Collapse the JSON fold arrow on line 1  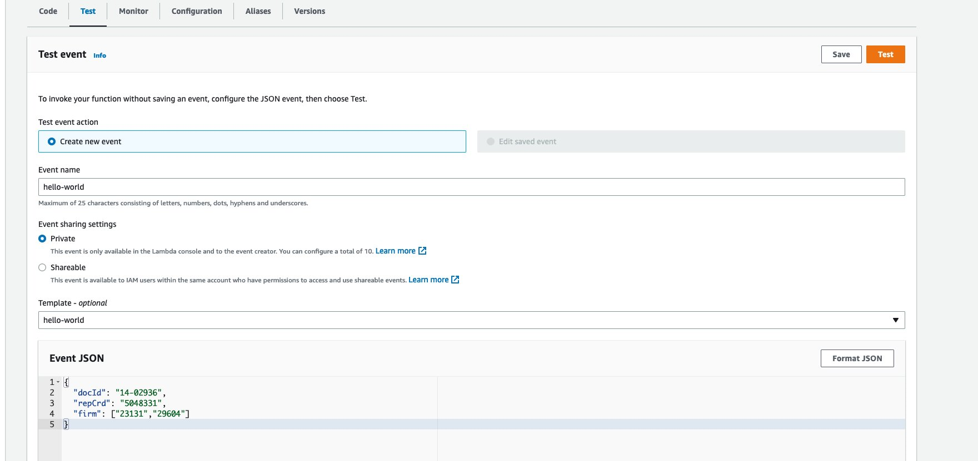point(58,382)
